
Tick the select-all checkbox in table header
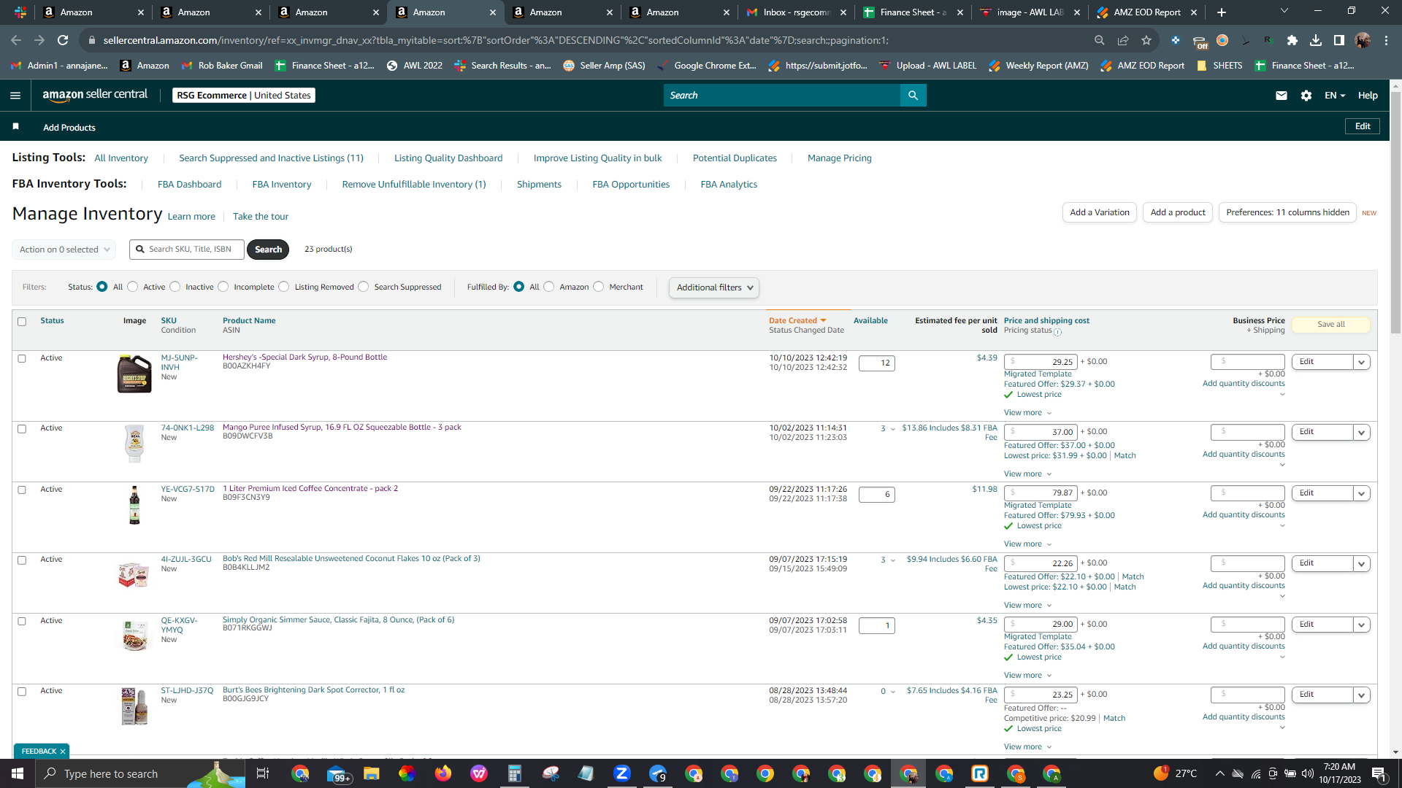22,322
